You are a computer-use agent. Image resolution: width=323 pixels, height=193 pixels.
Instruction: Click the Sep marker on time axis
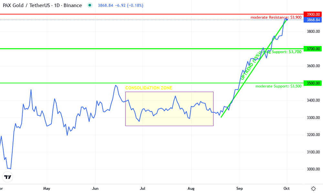click(x=239, y=188)
